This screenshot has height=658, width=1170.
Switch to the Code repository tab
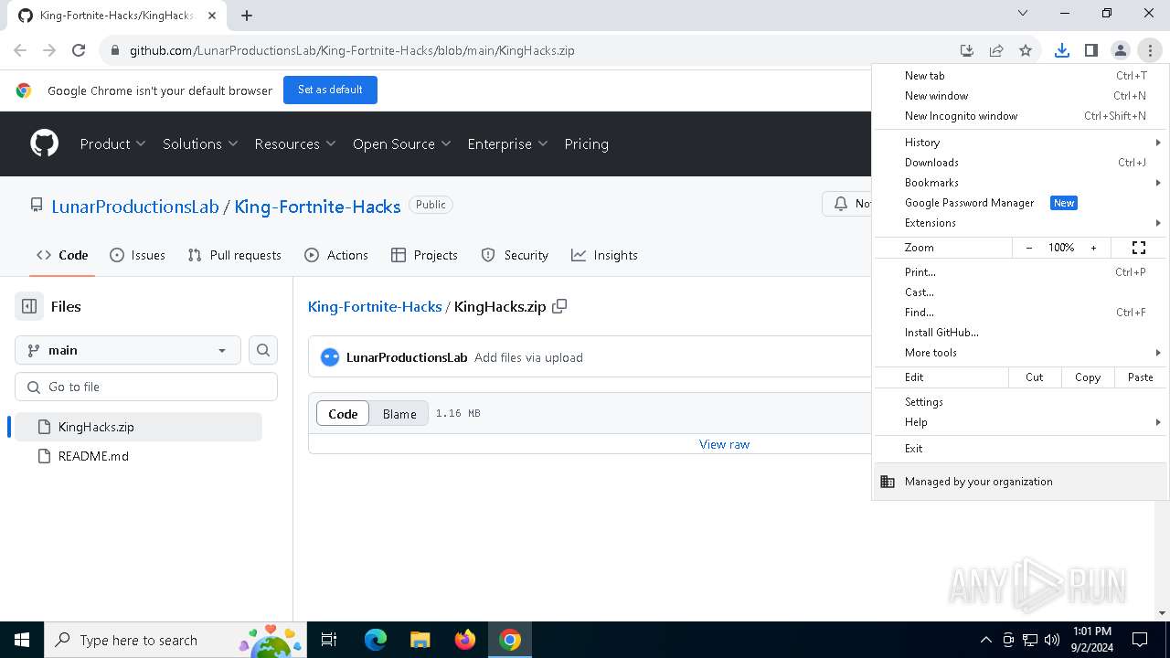pos(62,255)
